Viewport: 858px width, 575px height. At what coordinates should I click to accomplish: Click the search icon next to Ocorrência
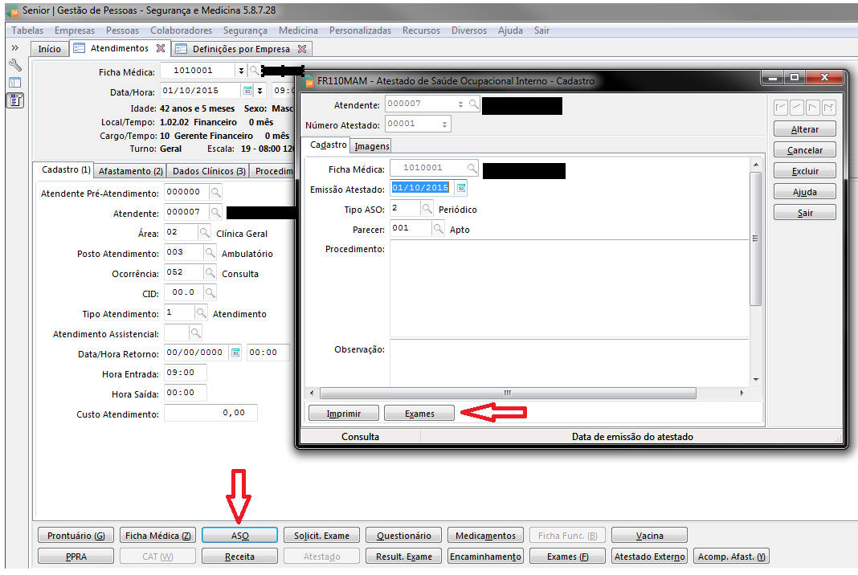click(x=210, y=273)
